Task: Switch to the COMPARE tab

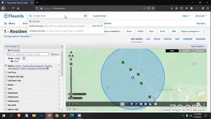Action: click(188, 39)
